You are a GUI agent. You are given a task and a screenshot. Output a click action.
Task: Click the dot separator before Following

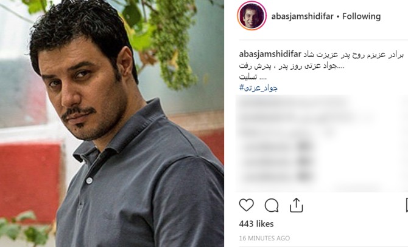coord(338,16)
